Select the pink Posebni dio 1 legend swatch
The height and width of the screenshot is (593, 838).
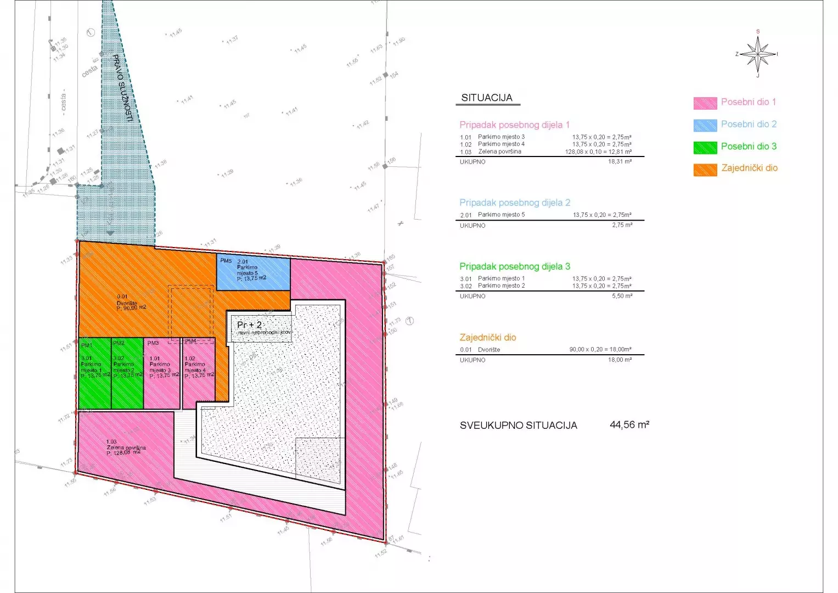tap(705, 103)
